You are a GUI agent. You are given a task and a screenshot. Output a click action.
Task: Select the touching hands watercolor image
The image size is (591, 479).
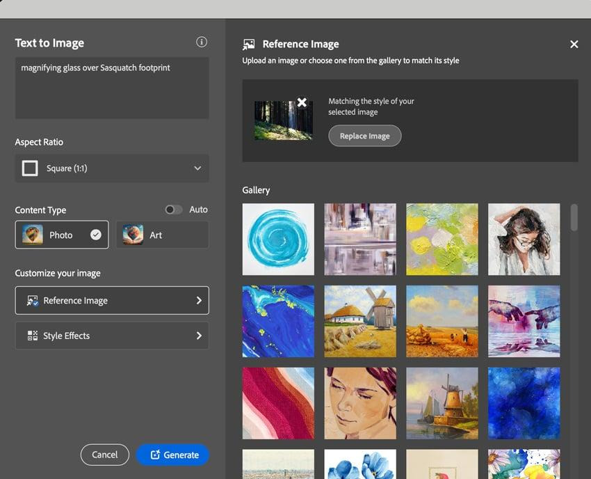[x=524, y=321]
